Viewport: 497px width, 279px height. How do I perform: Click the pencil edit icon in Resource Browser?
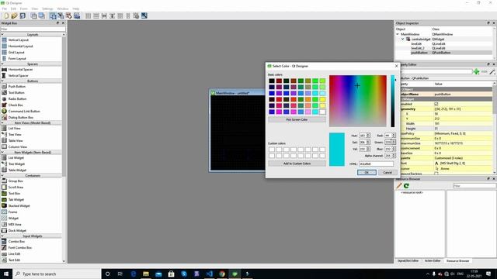[x=399, y=186]
